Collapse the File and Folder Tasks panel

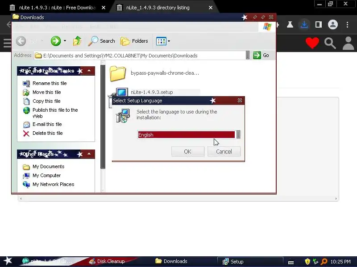[89, 71]
